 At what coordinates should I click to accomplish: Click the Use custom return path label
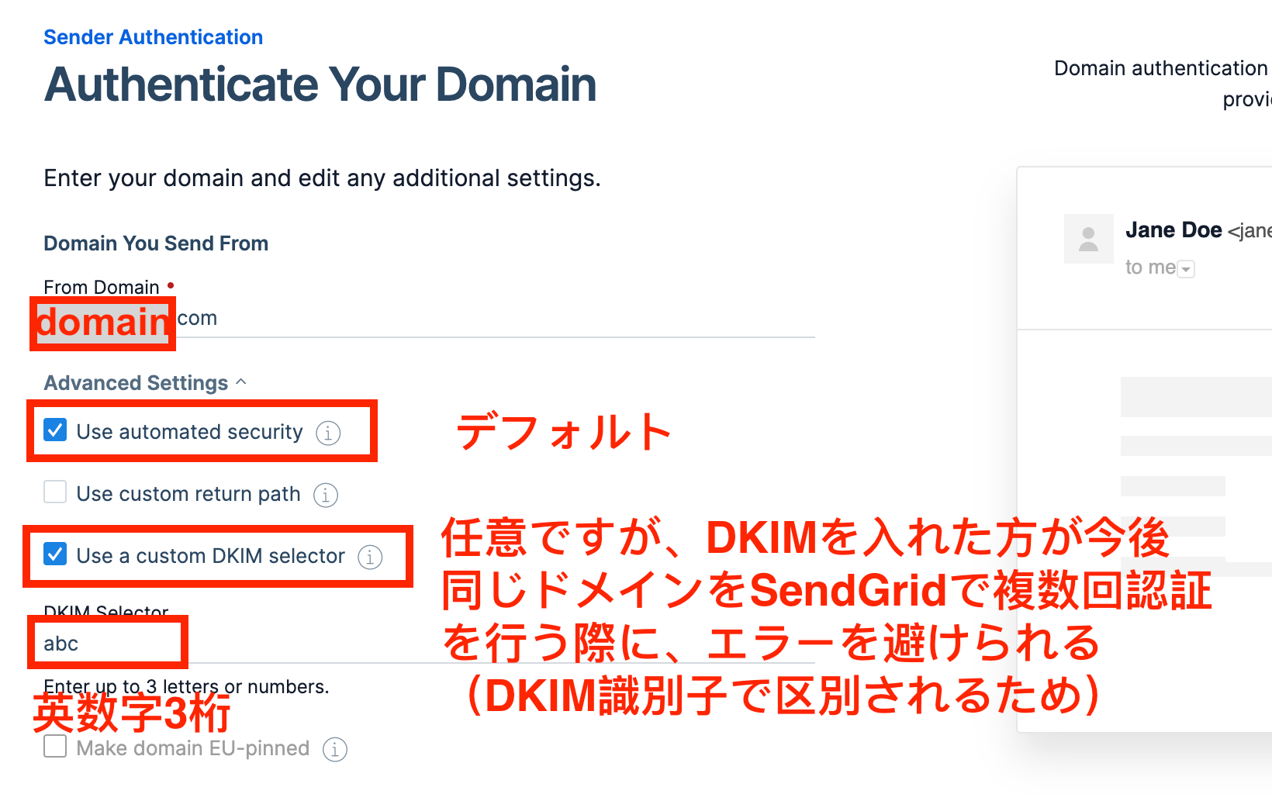(188, 494)
